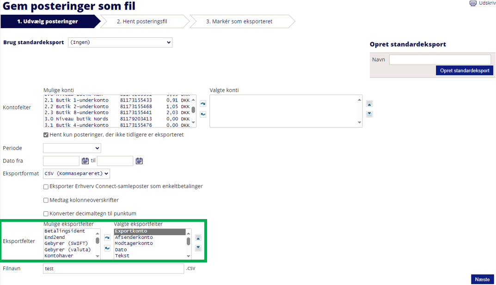Click the Mulige eksportfelter scrollbar down arrow

tap(98, 256)
